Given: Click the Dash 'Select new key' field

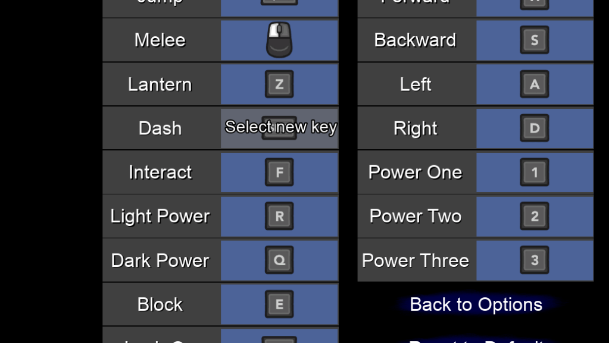Looking at the screenshot, I should (280, 128).
